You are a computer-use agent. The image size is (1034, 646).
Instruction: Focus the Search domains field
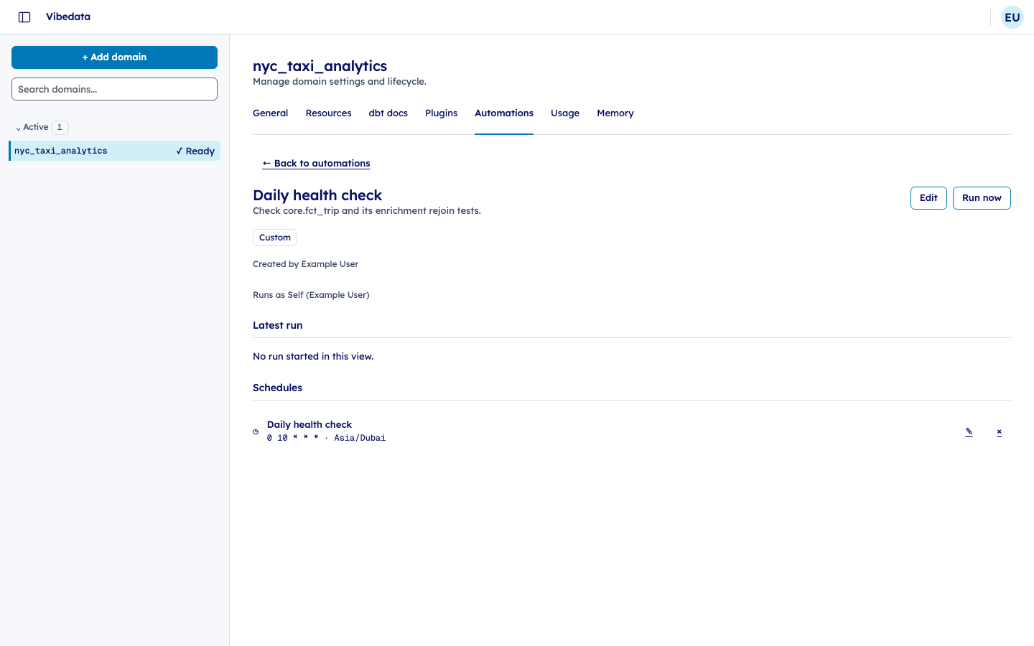point(114,89)
